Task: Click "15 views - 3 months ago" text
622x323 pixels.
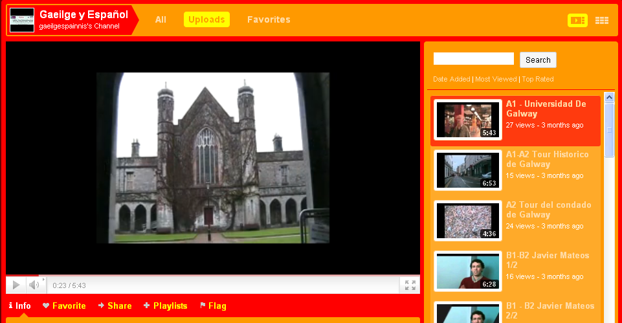Action: point(544,175)
